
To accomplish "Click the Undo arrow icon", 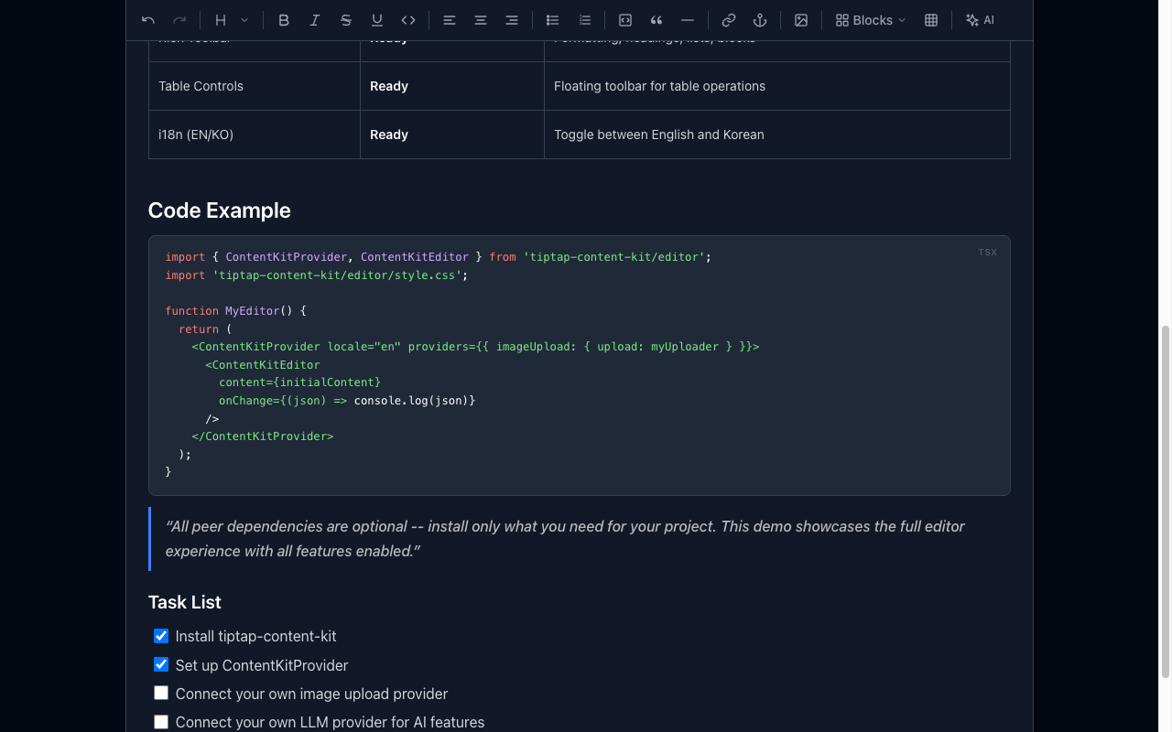I will [x=148, y=20].
